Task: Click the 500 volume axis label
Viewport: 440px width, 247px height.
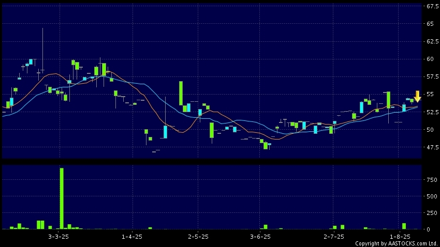Action: point(432,196)
